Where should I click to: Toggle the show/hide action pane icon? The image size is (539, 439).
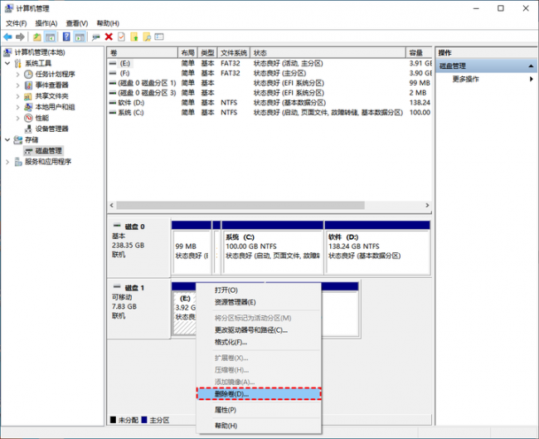coord(80,37)
